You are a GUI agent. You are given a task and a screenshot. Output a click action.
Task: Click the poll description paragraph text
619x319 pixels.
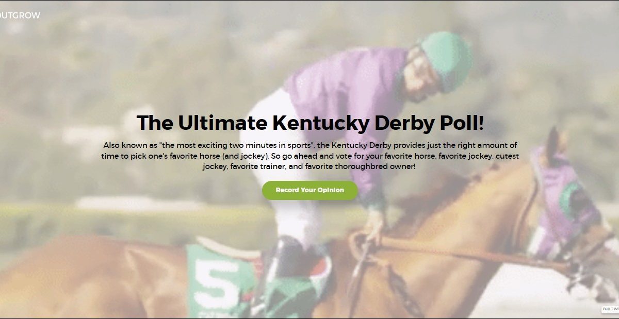(x=309, y=156)
